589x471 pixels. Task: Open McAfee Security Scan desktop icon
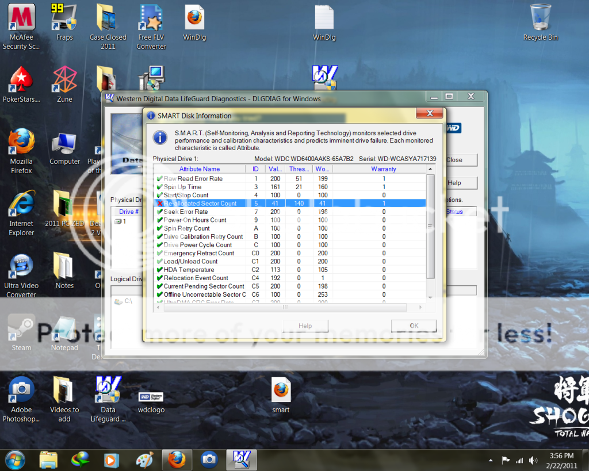pos(21,26)
